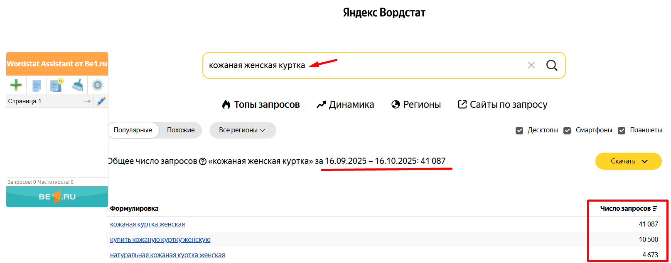Image resolution: width=671 pixels, height=263 pixels.
Task: Select the Похожие toggle option
Action: pyautogui.click(x=181, y=130)
